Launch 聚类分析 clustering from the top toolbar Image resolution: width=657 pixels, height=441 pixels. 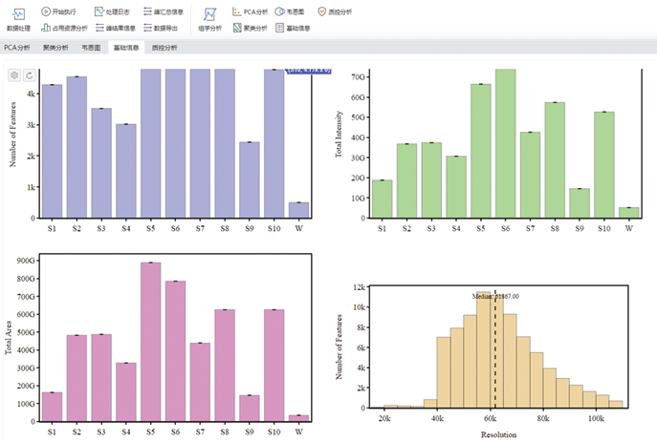(250, 28)
